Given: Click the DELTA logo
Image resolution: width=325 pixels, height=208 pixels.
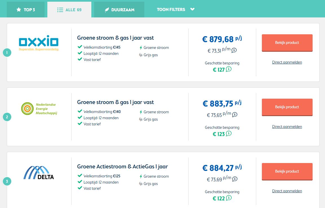Looking at the screenshot, I should 39,173.
